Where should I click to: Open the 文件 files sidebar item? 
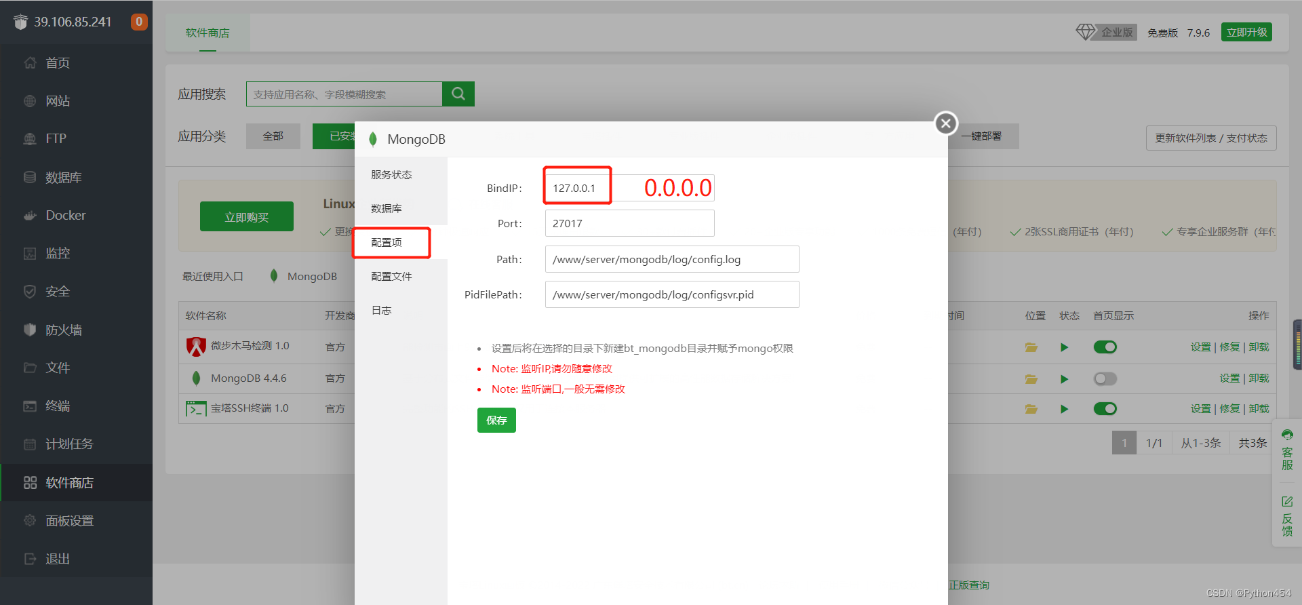(x=76, y=368)
